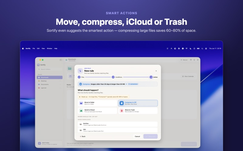Select Documents folder in sidebar
This screenshot has height=151, width=243.
coord(50,85)
